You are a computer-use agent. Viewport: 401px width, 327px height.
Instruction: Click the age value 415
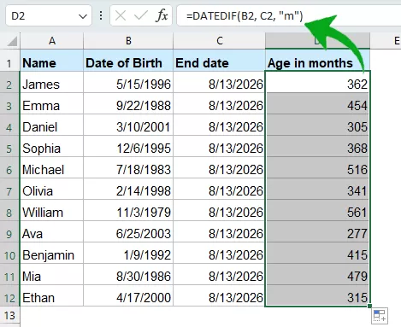317,253
